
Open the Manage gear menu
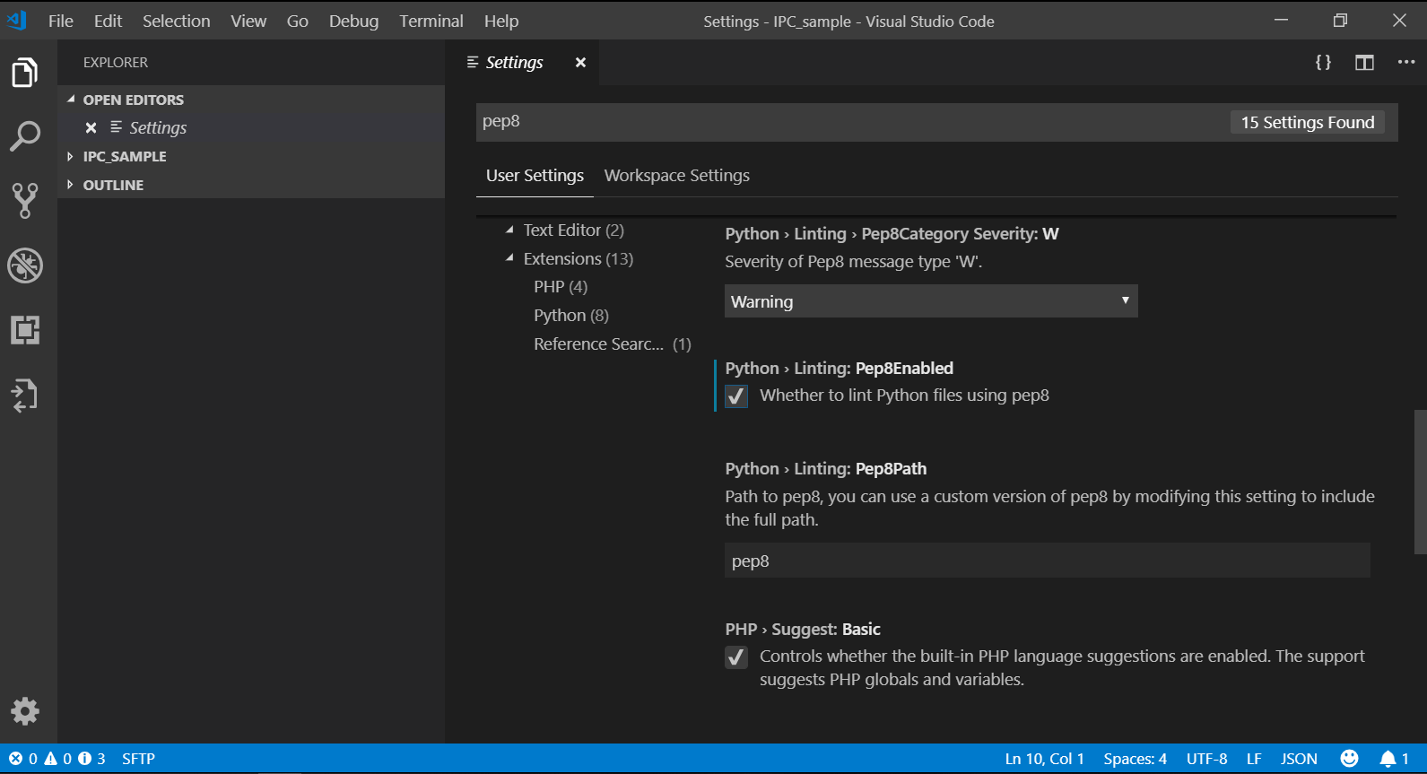(x=25, y=711)
